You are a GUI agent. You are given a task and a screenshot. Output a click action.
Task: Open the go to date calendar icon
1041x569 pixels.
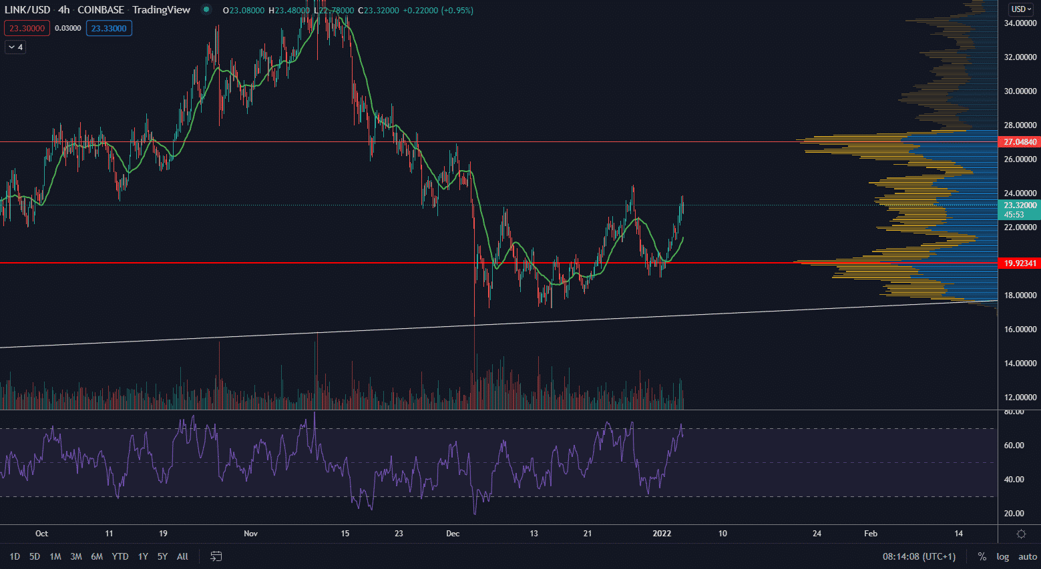click(x=216, y=556)
